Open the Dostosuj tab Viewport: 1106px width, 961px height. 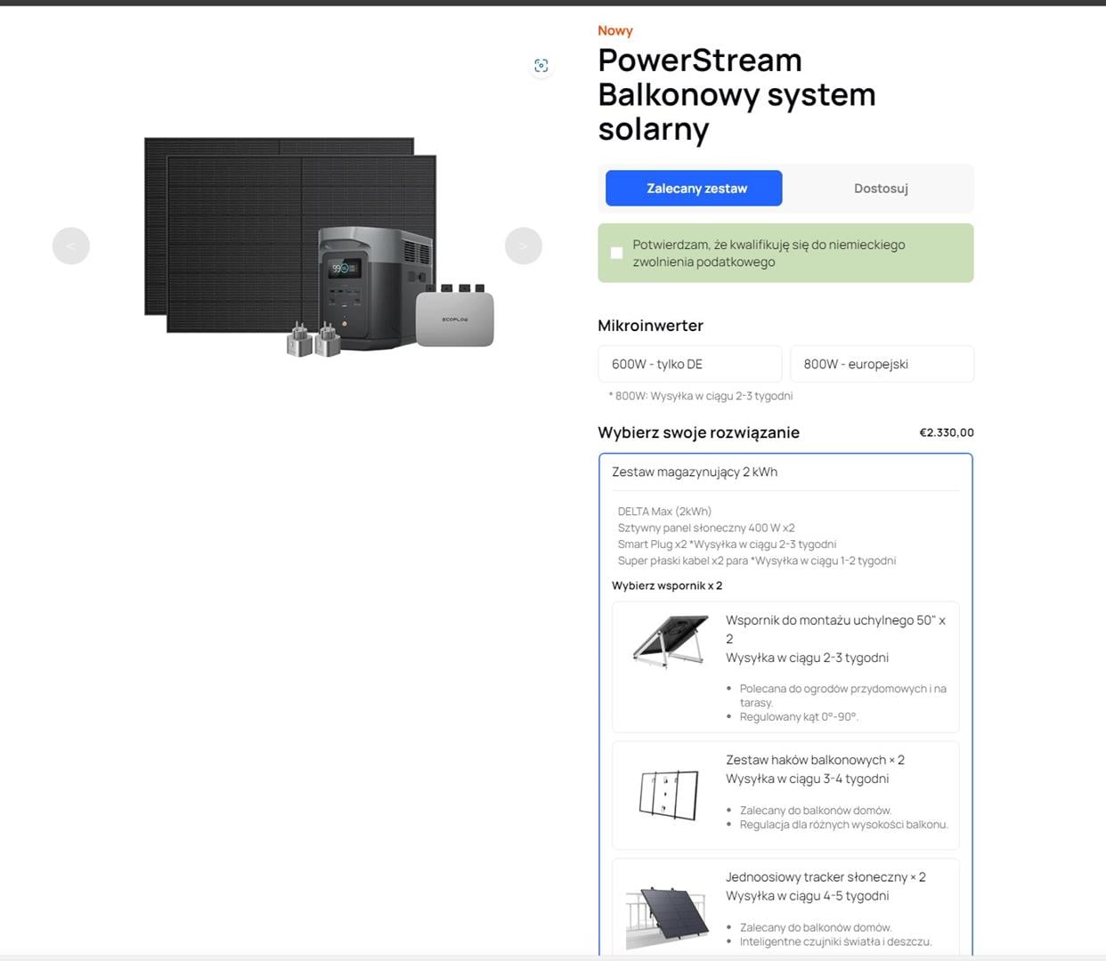[x=880, y=189]
